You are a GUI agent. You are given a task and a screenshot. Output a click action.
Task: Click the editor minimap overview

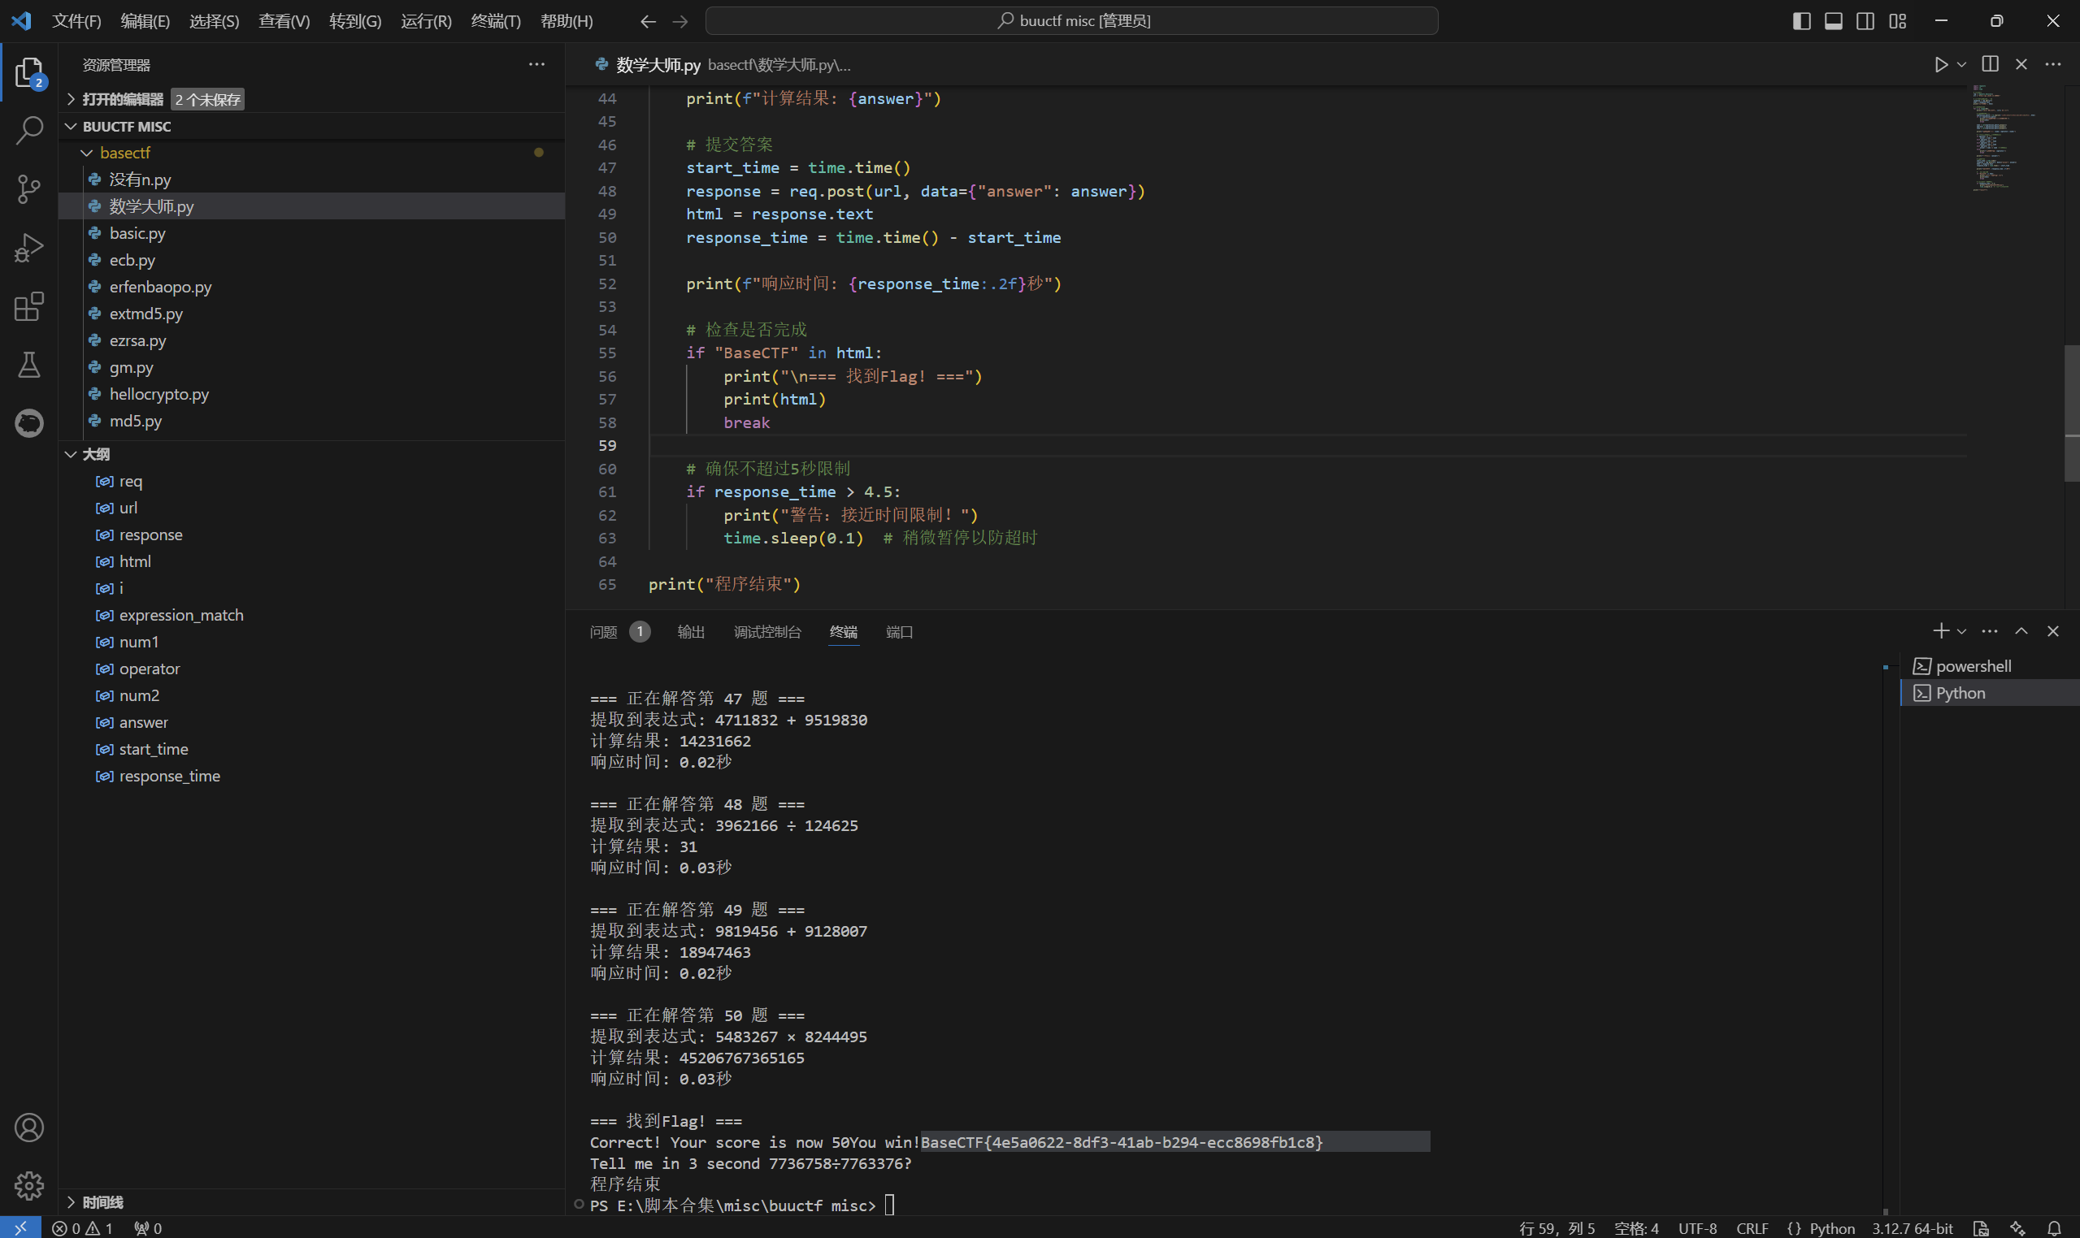click(x=2014, y=137)
